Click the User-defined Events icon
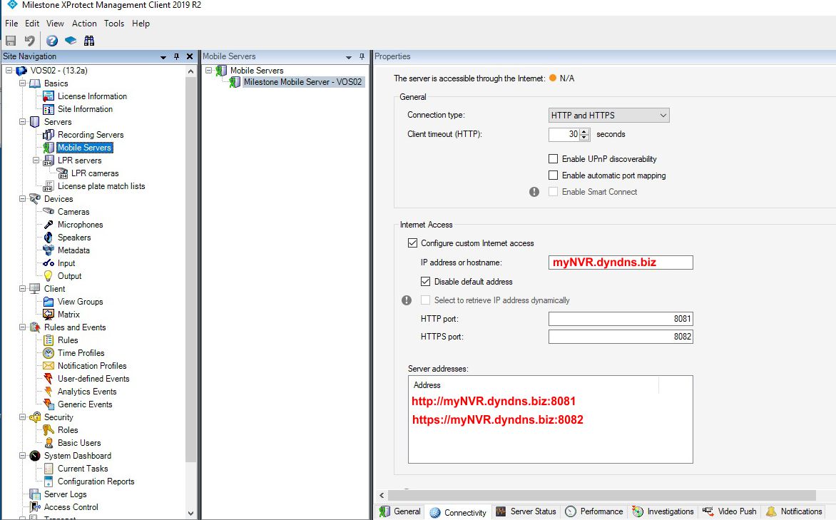The height and width of the screenshot is (520, 836). pyautogui.click(x=49, y=379)
